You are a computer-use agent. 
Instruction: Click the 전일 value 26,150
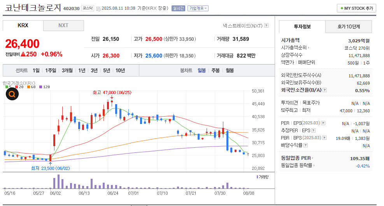pyautogui.click(x=111, y=39)
